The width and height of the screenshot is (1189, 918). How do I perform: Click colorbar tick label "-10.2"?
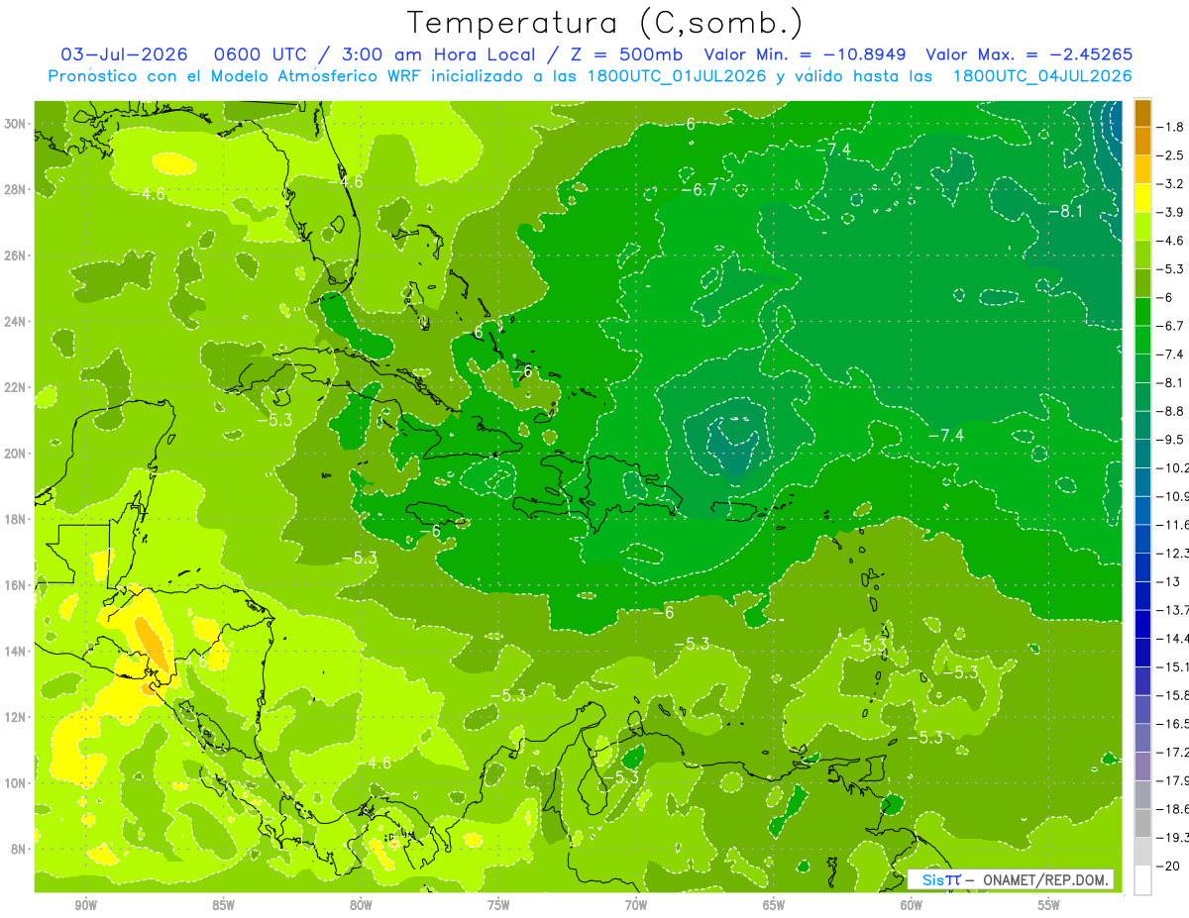[1172, 467]
